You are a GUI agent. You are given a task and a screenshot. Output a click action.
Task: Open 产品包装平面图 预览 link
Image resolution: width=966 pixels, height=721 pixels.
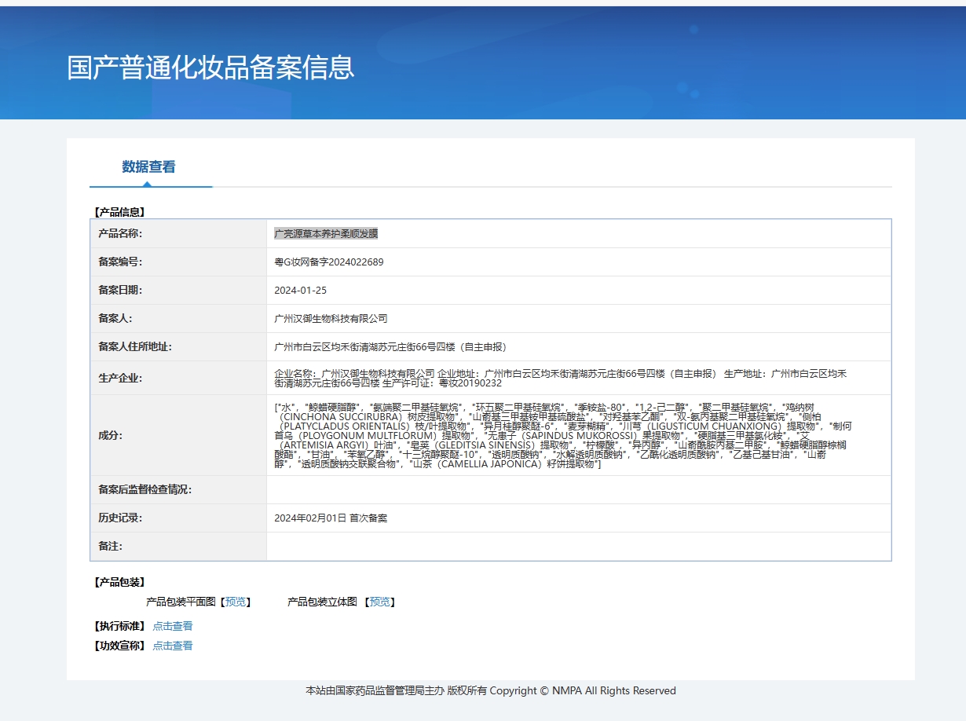pyautogui.click(x=236, y=602)
